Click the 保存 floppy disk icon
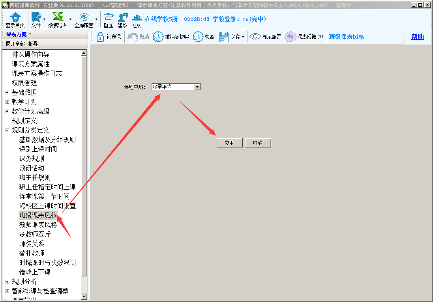 tap(224, 37)
